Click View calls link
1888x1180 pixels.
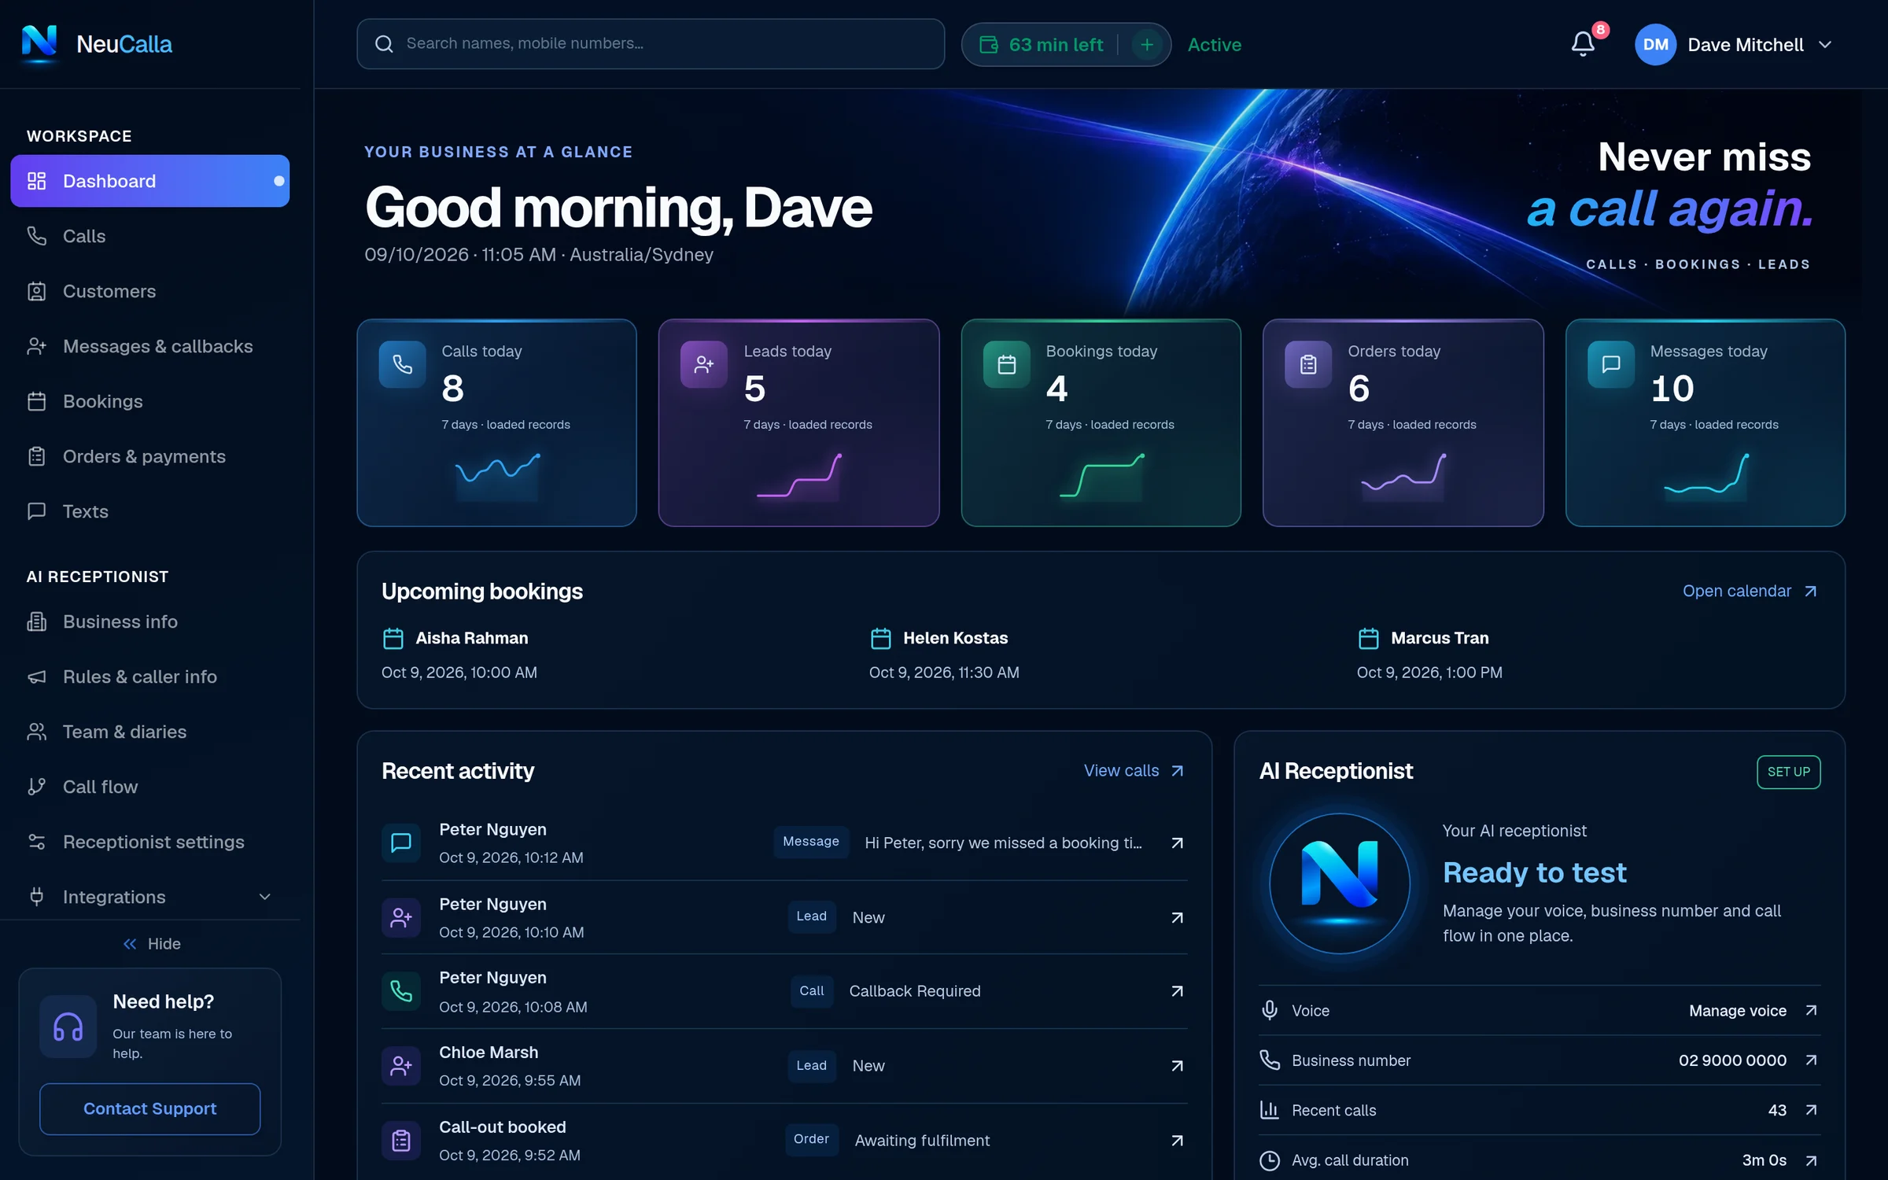coord(1134,771)
